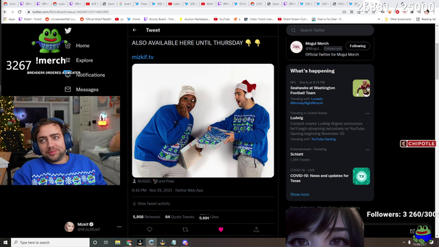This screenshot has width=439, height=247.
Task: Toggle Following button for Mogul Merch
Action: [x=357, y=46]
